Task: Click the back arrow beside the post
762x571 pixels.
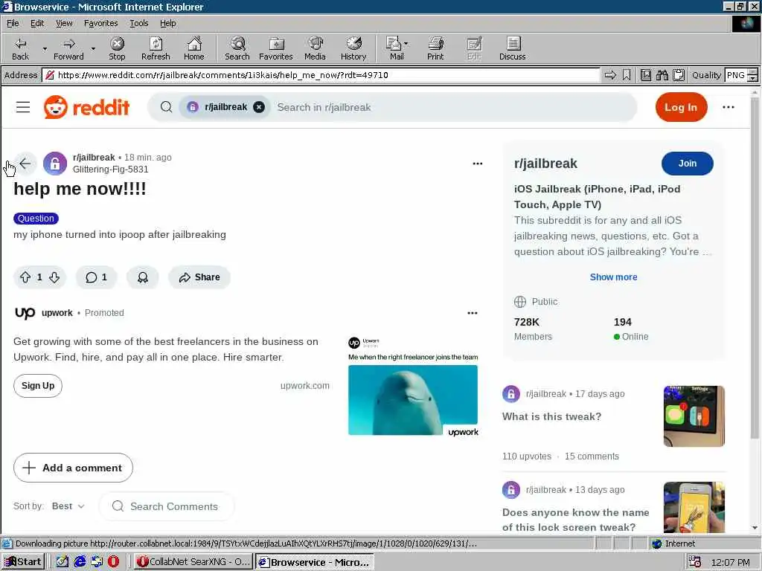Action: pyautogui.click(x=25, y=163)
